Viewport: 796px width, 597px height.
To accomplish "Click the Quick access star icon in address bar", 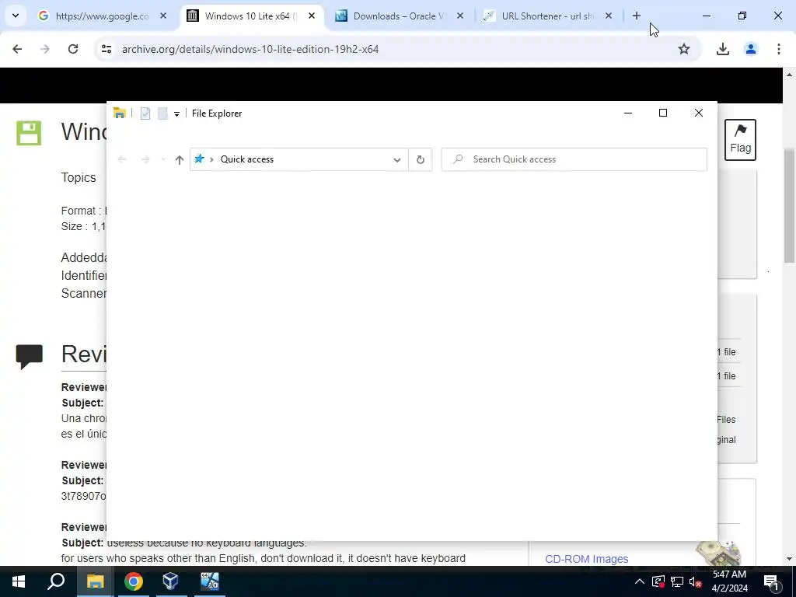I will [199, 159].
